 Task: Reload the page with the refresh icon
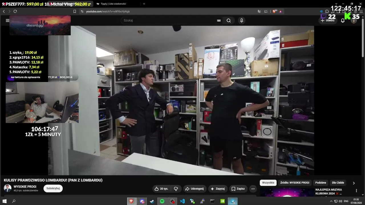15,11
